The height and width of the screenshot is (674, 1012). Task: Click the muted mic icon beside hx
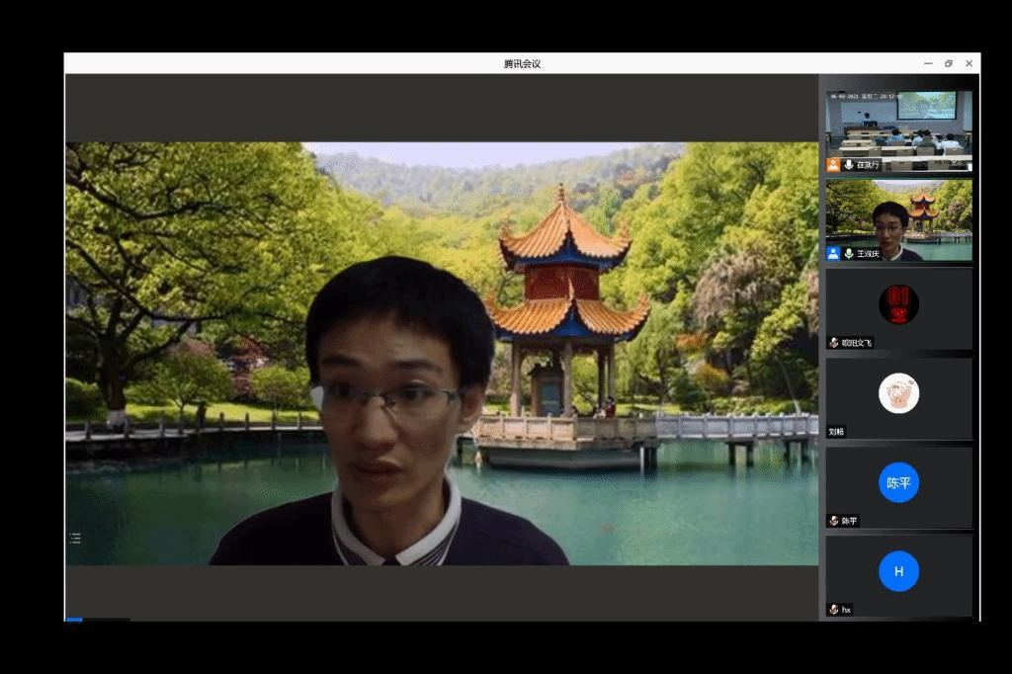[833, 610]
